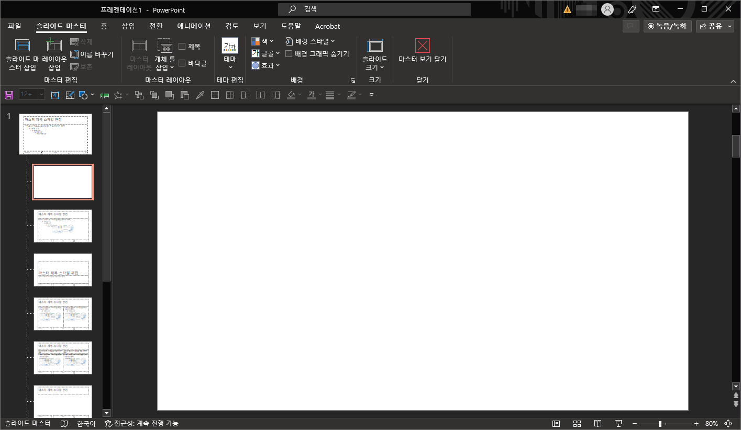
Task: Select the selected blank layout thumbnail
Action: click(x=62, y=182)
